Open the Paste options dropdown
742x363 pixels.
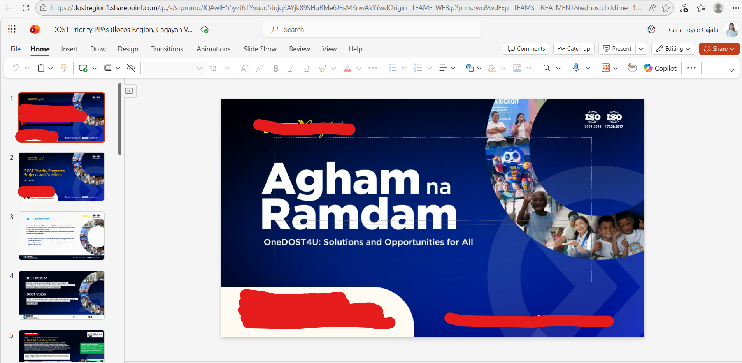[x=51, y=68]
